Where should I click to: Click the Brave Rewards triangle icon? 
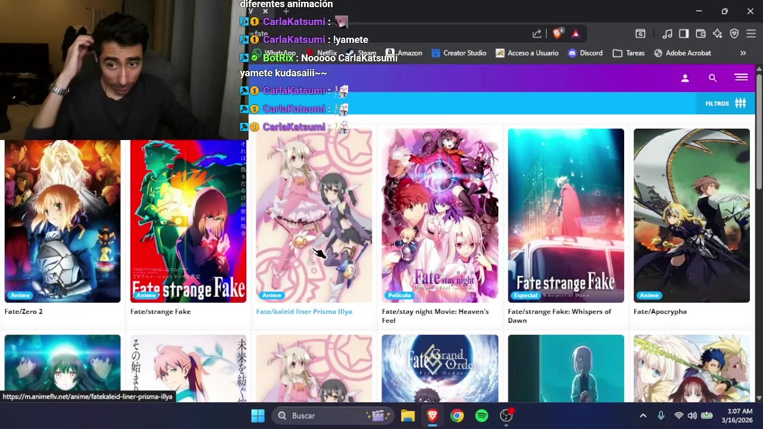575,34
